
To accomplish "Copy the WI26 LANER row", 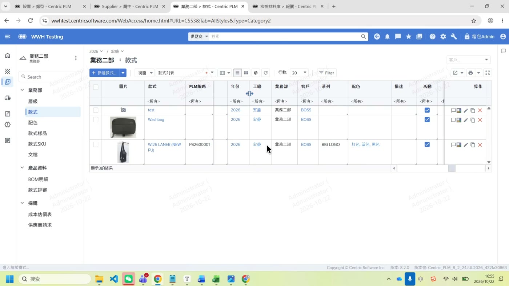I will pyautogui.click(x=473, y=145).
